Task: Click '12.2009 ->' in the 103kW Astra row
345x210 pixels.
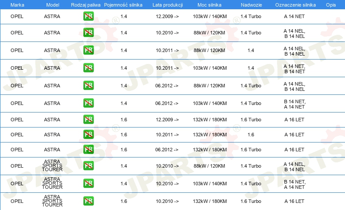Action: pos(167,16)
